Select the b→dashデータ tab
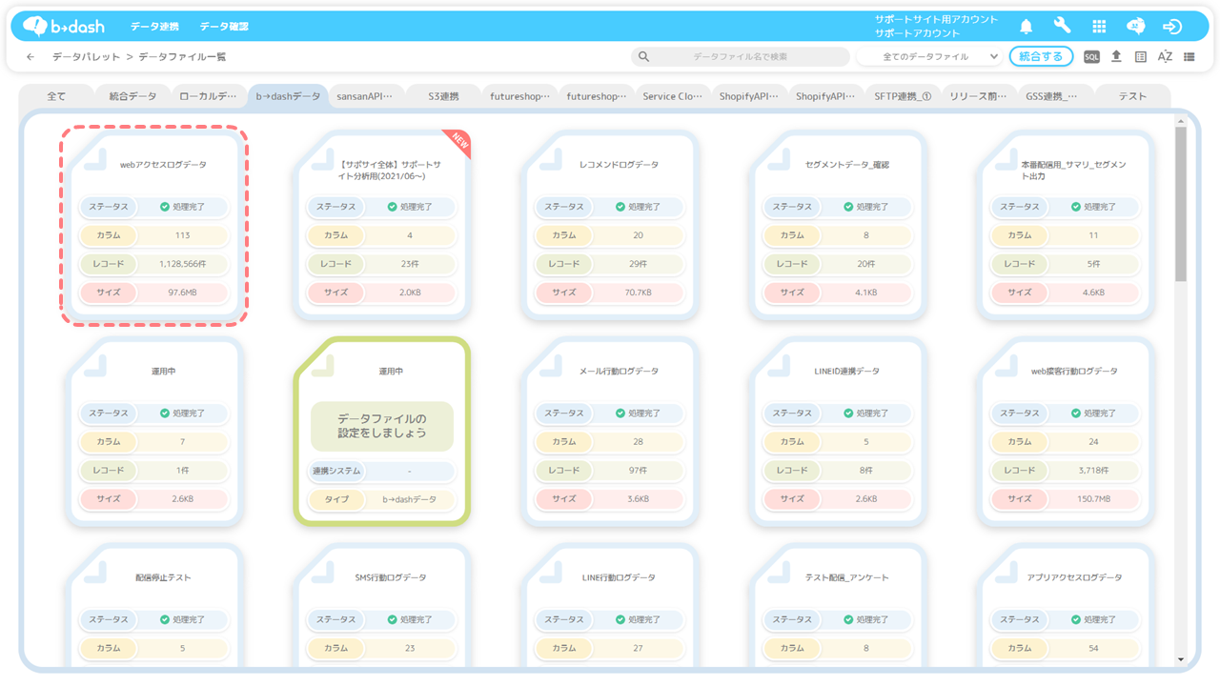1220x686 pixels. pos(288,96)
